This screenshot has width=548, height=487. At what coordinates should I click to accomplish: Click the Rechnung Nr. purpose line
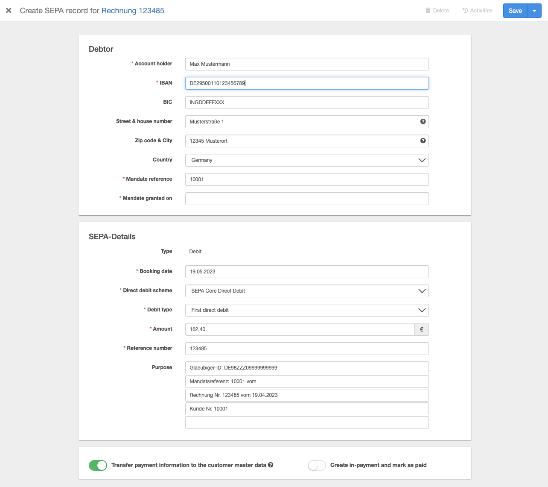tap(307, 395)
